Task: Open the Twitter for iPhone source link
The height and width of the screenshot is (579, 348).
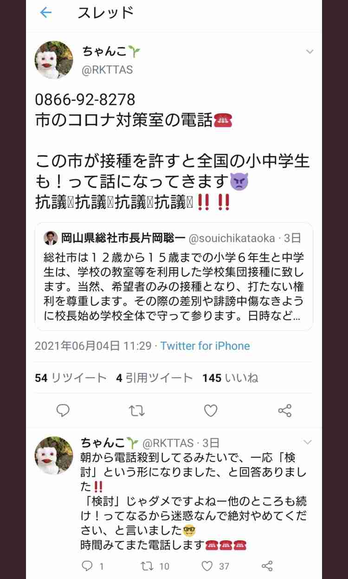Action: (205, 346)
